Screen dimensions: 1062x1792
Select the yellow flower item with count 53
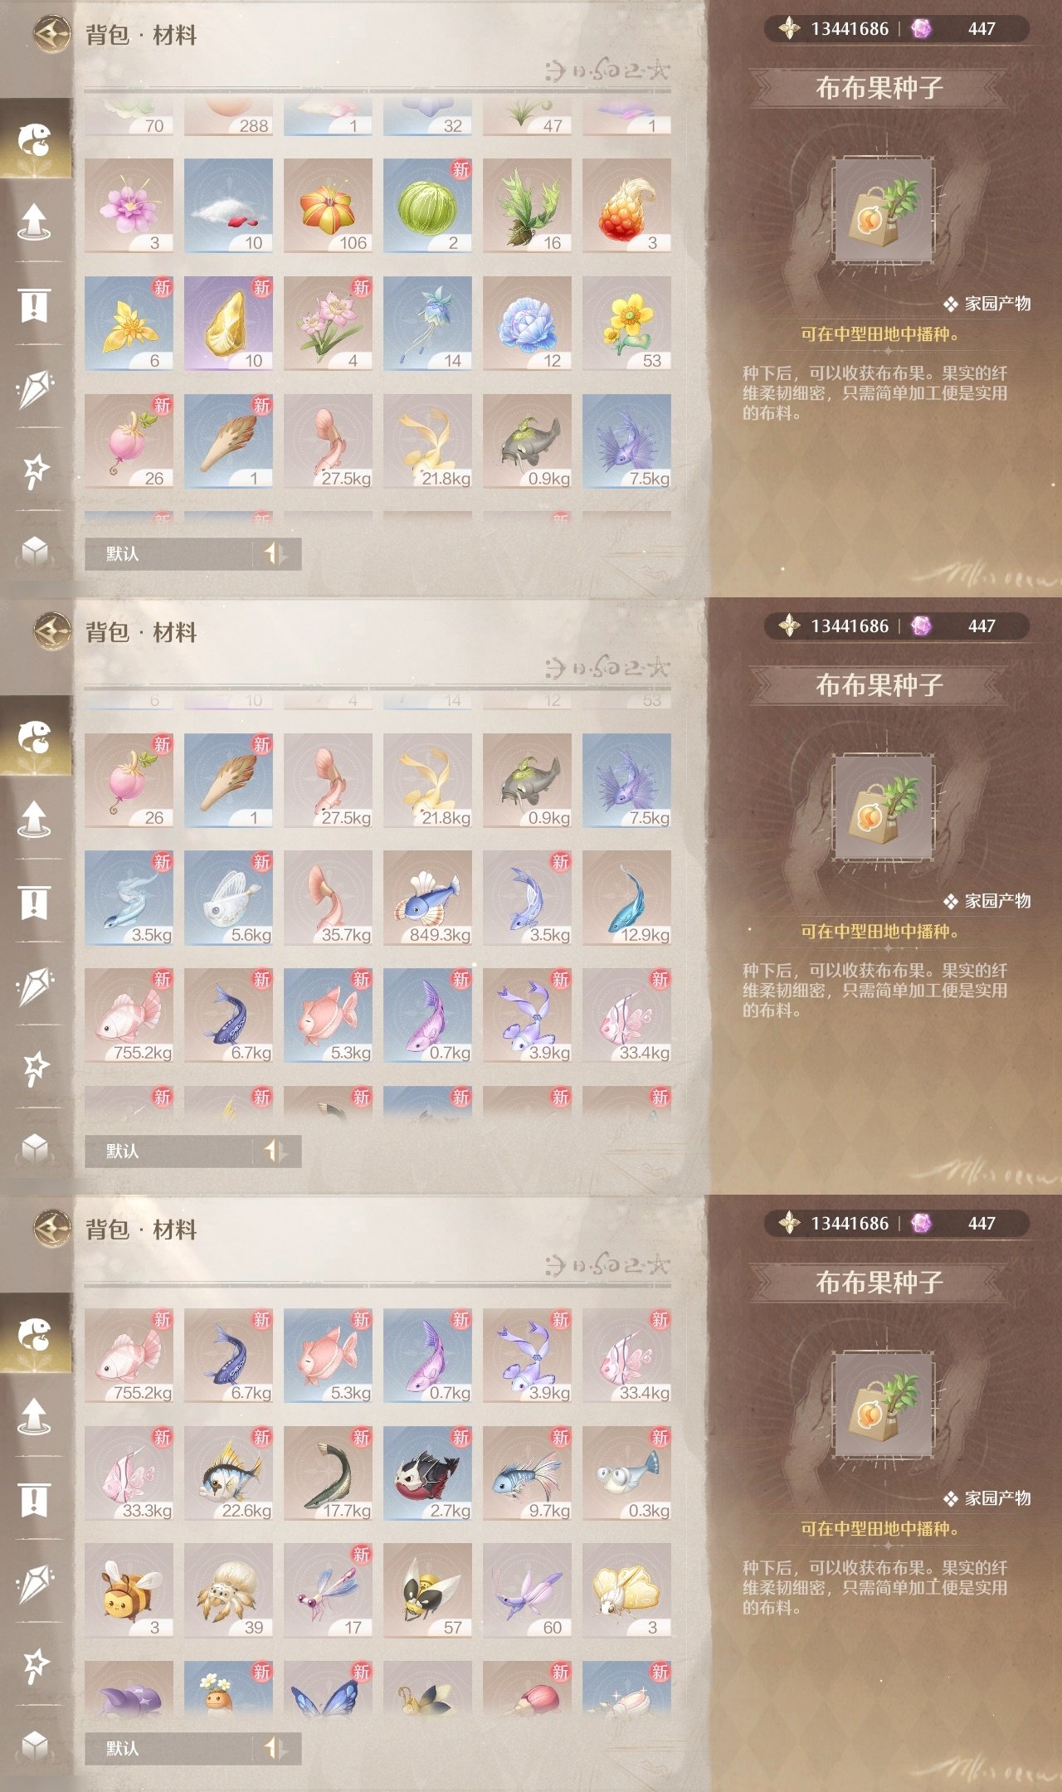coord(626,324)
